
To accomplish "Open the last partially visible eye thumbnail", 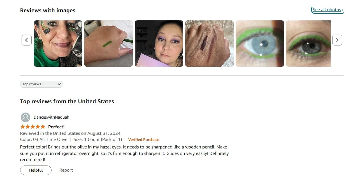I will [308, 44].
